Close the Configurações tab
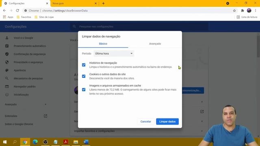Viewport: 260px width, 146px height. pos(47,3)
